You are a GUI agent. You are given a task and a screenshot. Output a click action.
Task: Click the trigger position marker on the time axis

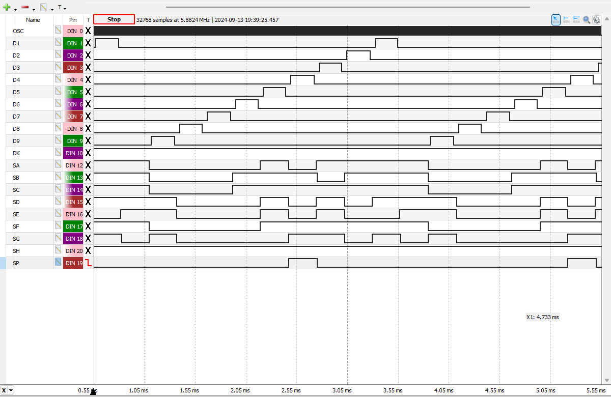[93, 391]
